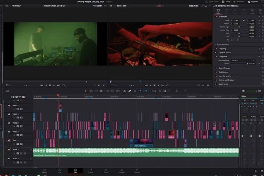Select the Blade Edit Mode tool

101,91
